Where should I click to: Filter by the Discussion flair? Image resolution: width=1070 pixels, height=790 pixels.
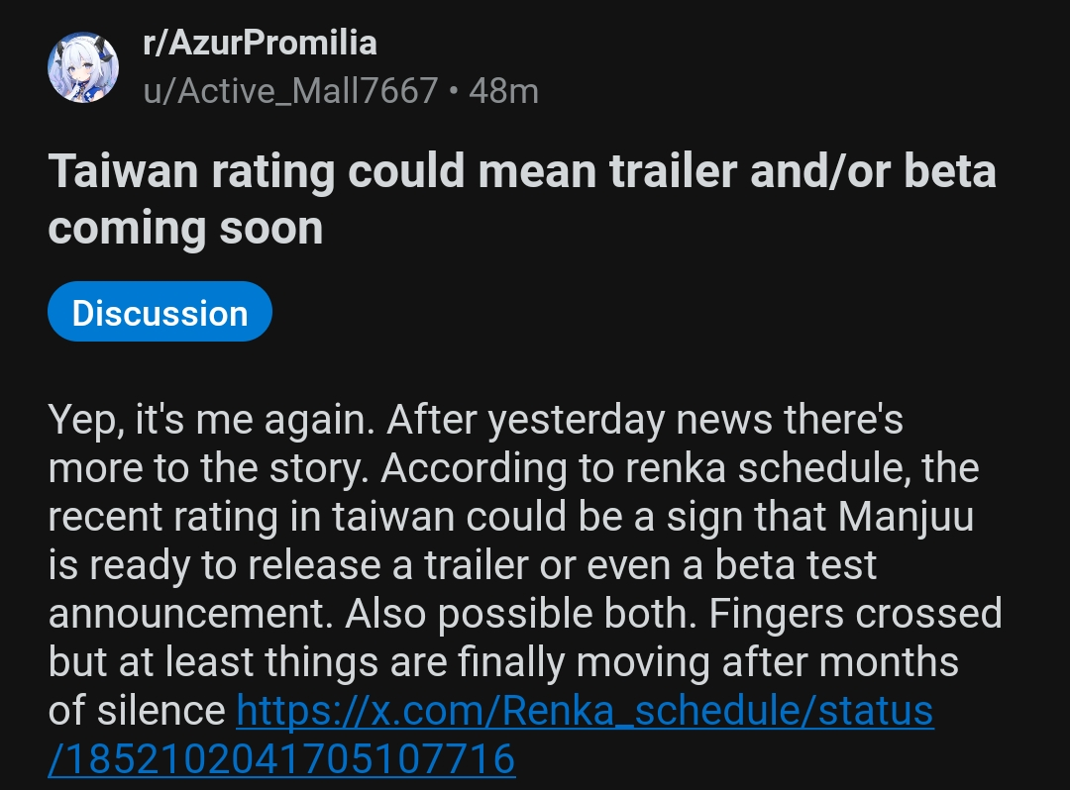[x=160, y=313]
